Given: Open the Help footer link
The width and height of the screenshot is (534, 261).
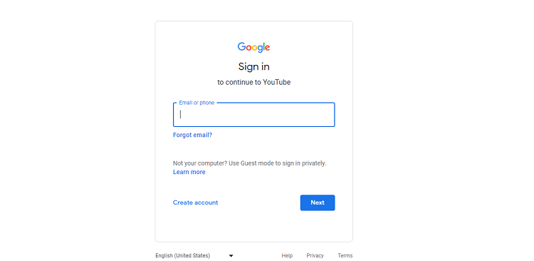Looking at the screenshot, I should [287, 255].
